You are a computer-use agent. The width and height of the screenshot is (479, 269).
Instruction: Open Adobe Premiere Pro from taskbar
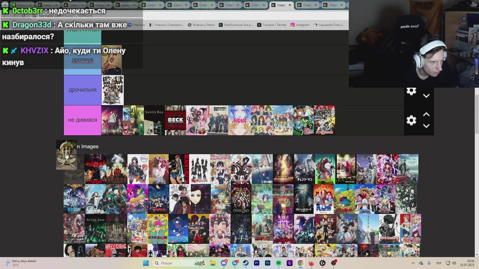[x=257, y=263]
